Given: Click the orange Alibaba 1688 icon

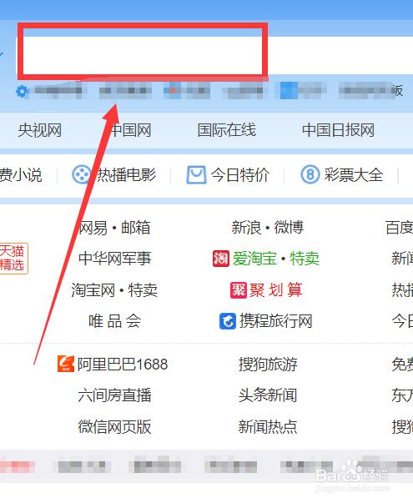Looking at the screenshot, I should click(x=66, y=364).
